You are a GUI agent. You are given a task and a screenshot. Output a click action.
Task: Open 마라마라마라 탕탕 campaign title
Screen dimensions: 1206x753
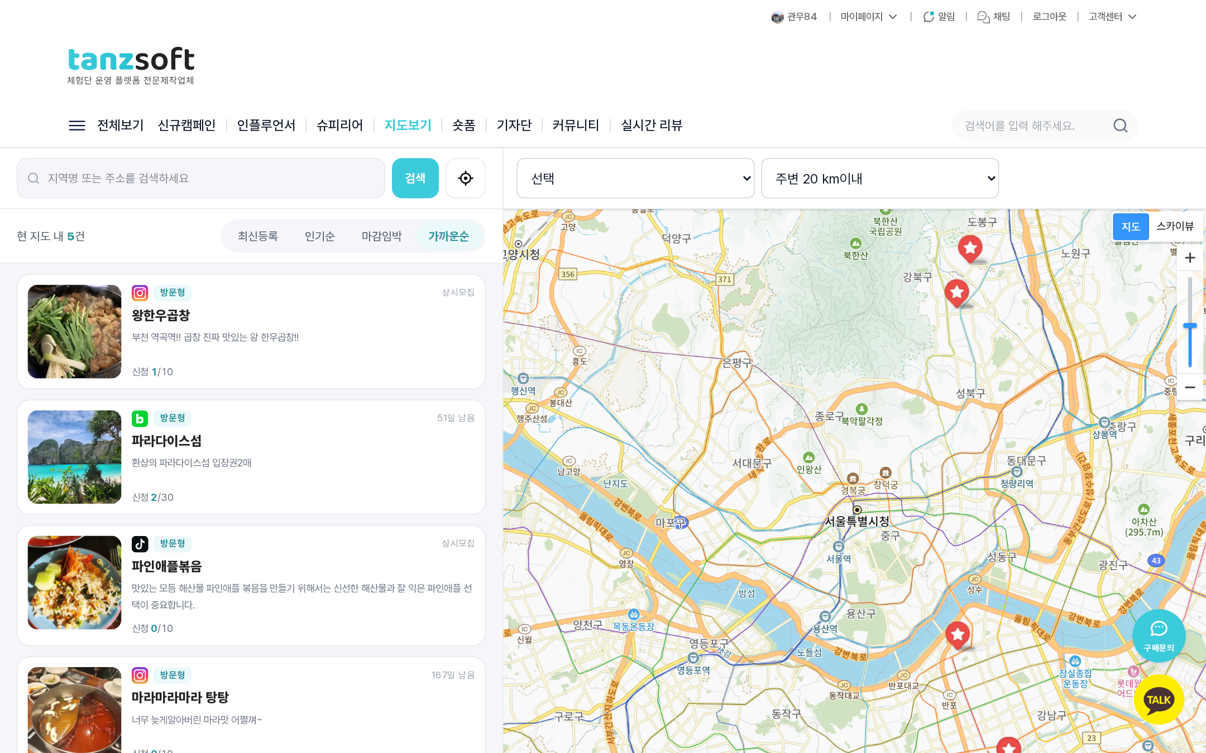tap(180, 697)
